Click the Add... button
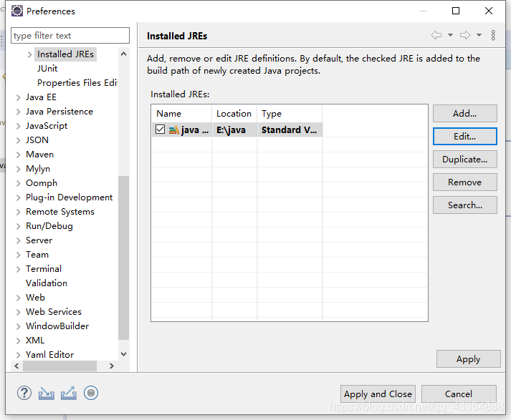Image resolution: width=511 pixels, height=420 pixels. [464, 114]
